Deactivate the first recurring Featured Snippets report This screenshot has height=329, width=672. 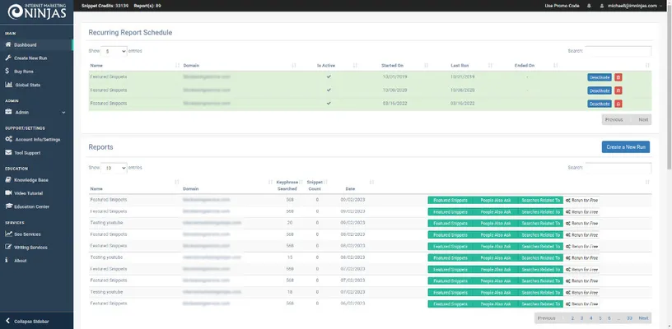pos(599,77)
